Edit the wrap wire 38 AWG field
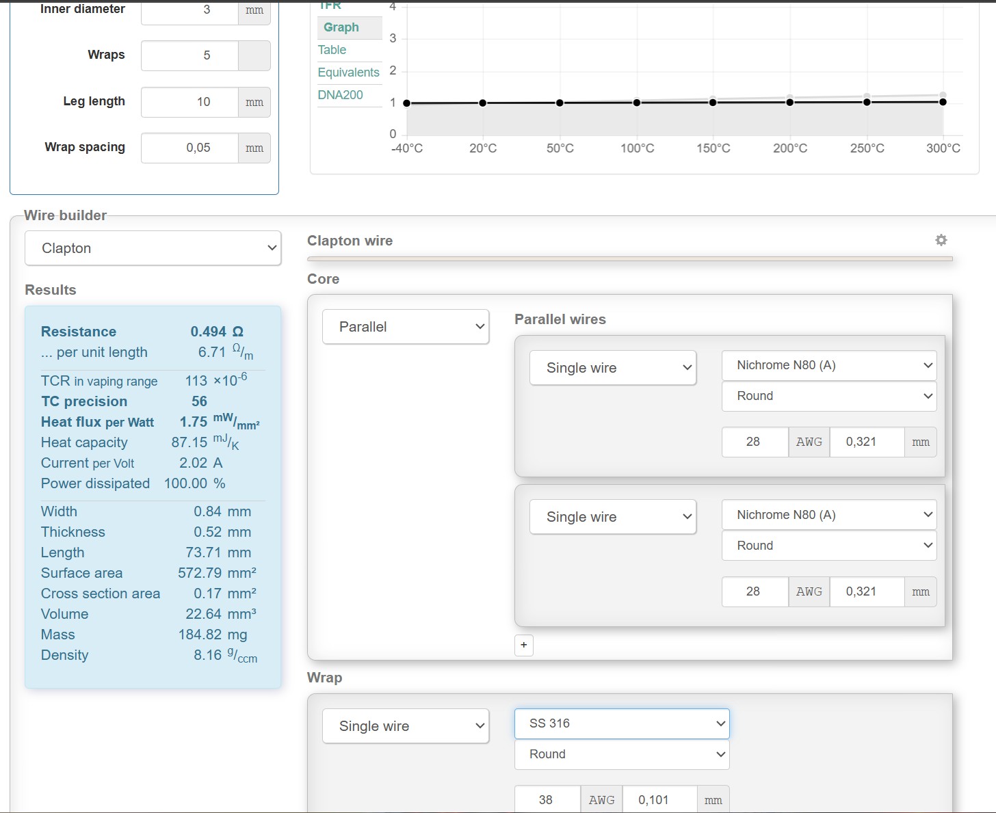 547,799
